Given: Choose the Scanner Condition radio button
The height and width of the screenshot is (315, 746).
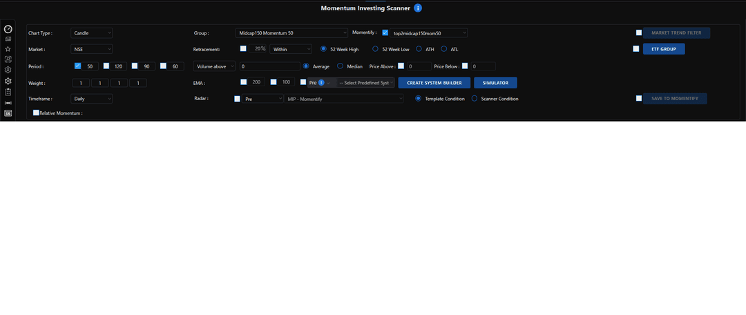Looking at the screenshot, I should [x=474, y=99].
